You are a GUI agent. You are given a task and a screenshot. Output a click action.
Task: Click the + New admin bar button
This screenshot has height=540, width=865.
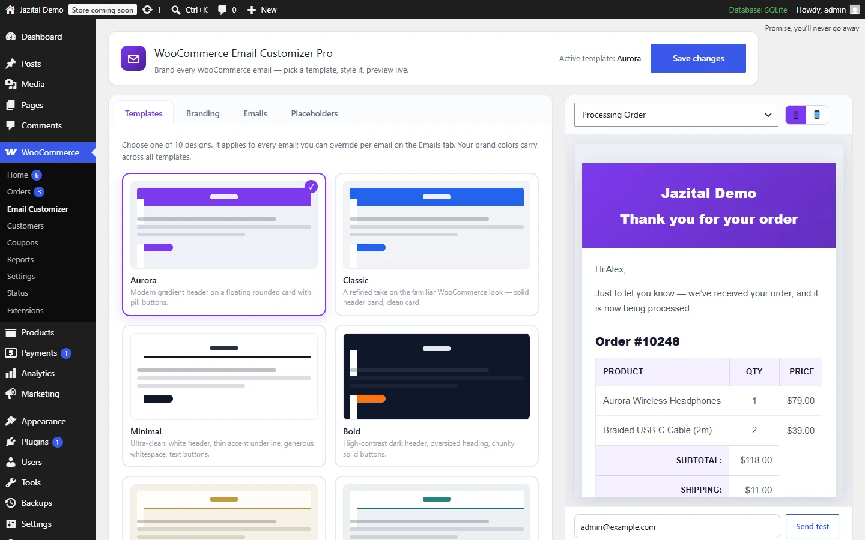[262, 10]
